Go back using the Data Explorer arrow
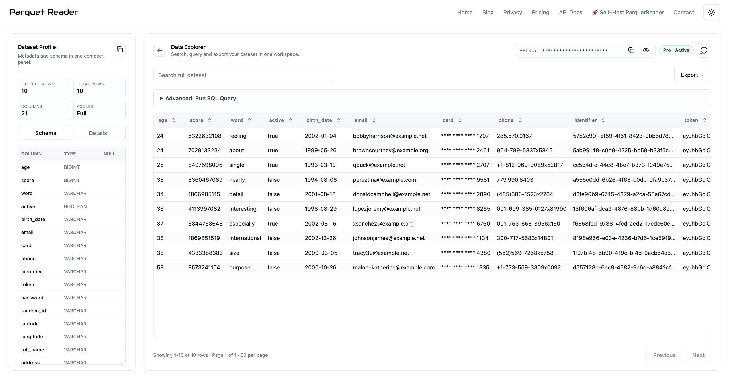 coord(159,50)
